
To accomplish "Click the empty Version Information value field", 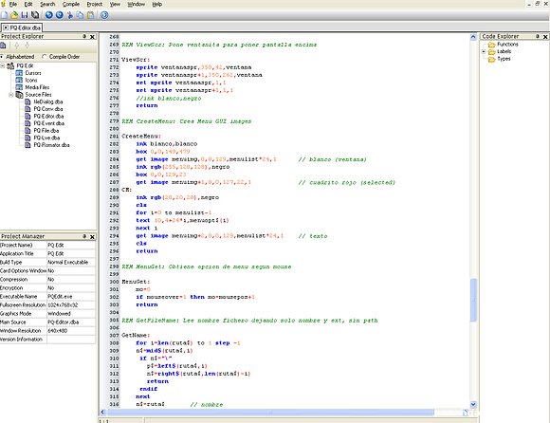I will tap(71, 340).
